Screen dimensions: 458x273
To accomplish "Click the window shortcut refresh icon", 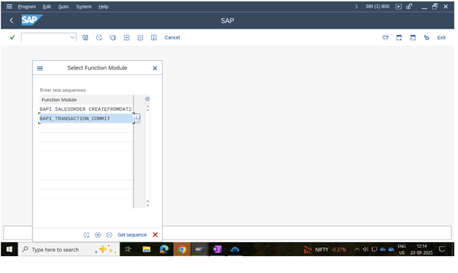I will click(x=412, y=37).
